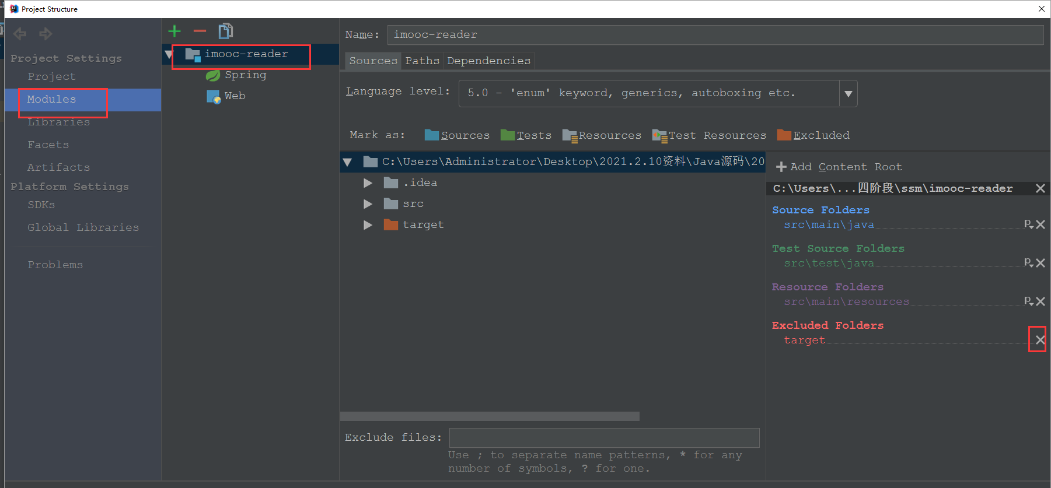The width and height of the screenshot is (1051, 488).
Task: Click Add Content Root
Action: [x=839, y=167]
